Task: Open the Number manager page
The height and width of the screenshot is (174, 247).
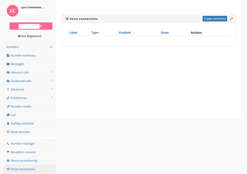Action: 22,144
